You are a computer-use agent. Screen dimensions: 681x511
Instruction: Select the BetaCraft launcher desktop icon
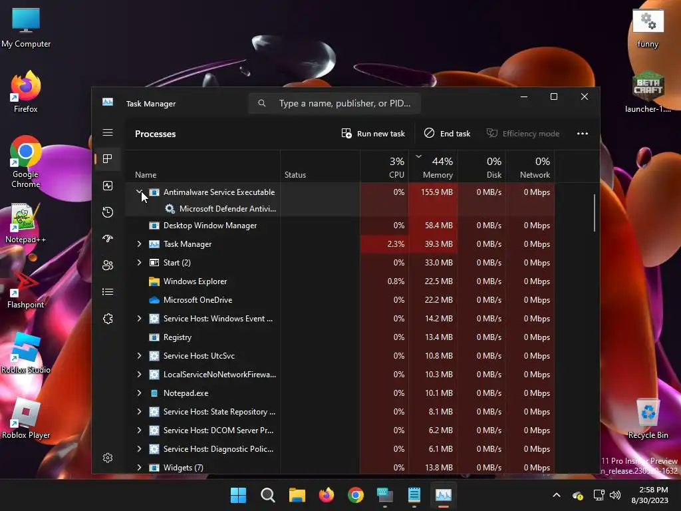coord(648,92)
